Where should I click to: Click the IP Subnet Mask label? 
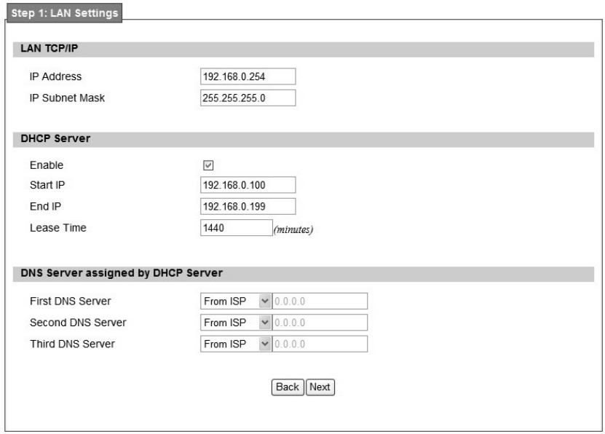pos(67,98)
